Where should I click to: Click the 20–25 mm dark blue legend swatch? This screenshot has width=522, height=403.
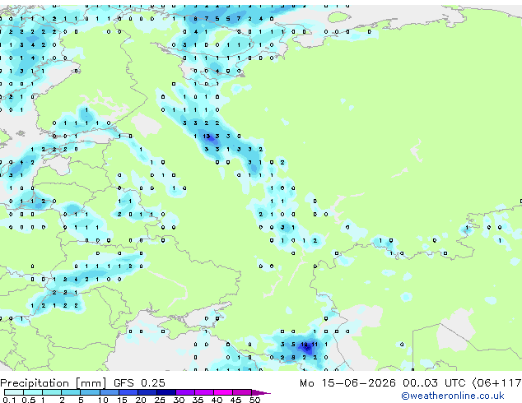147,392
